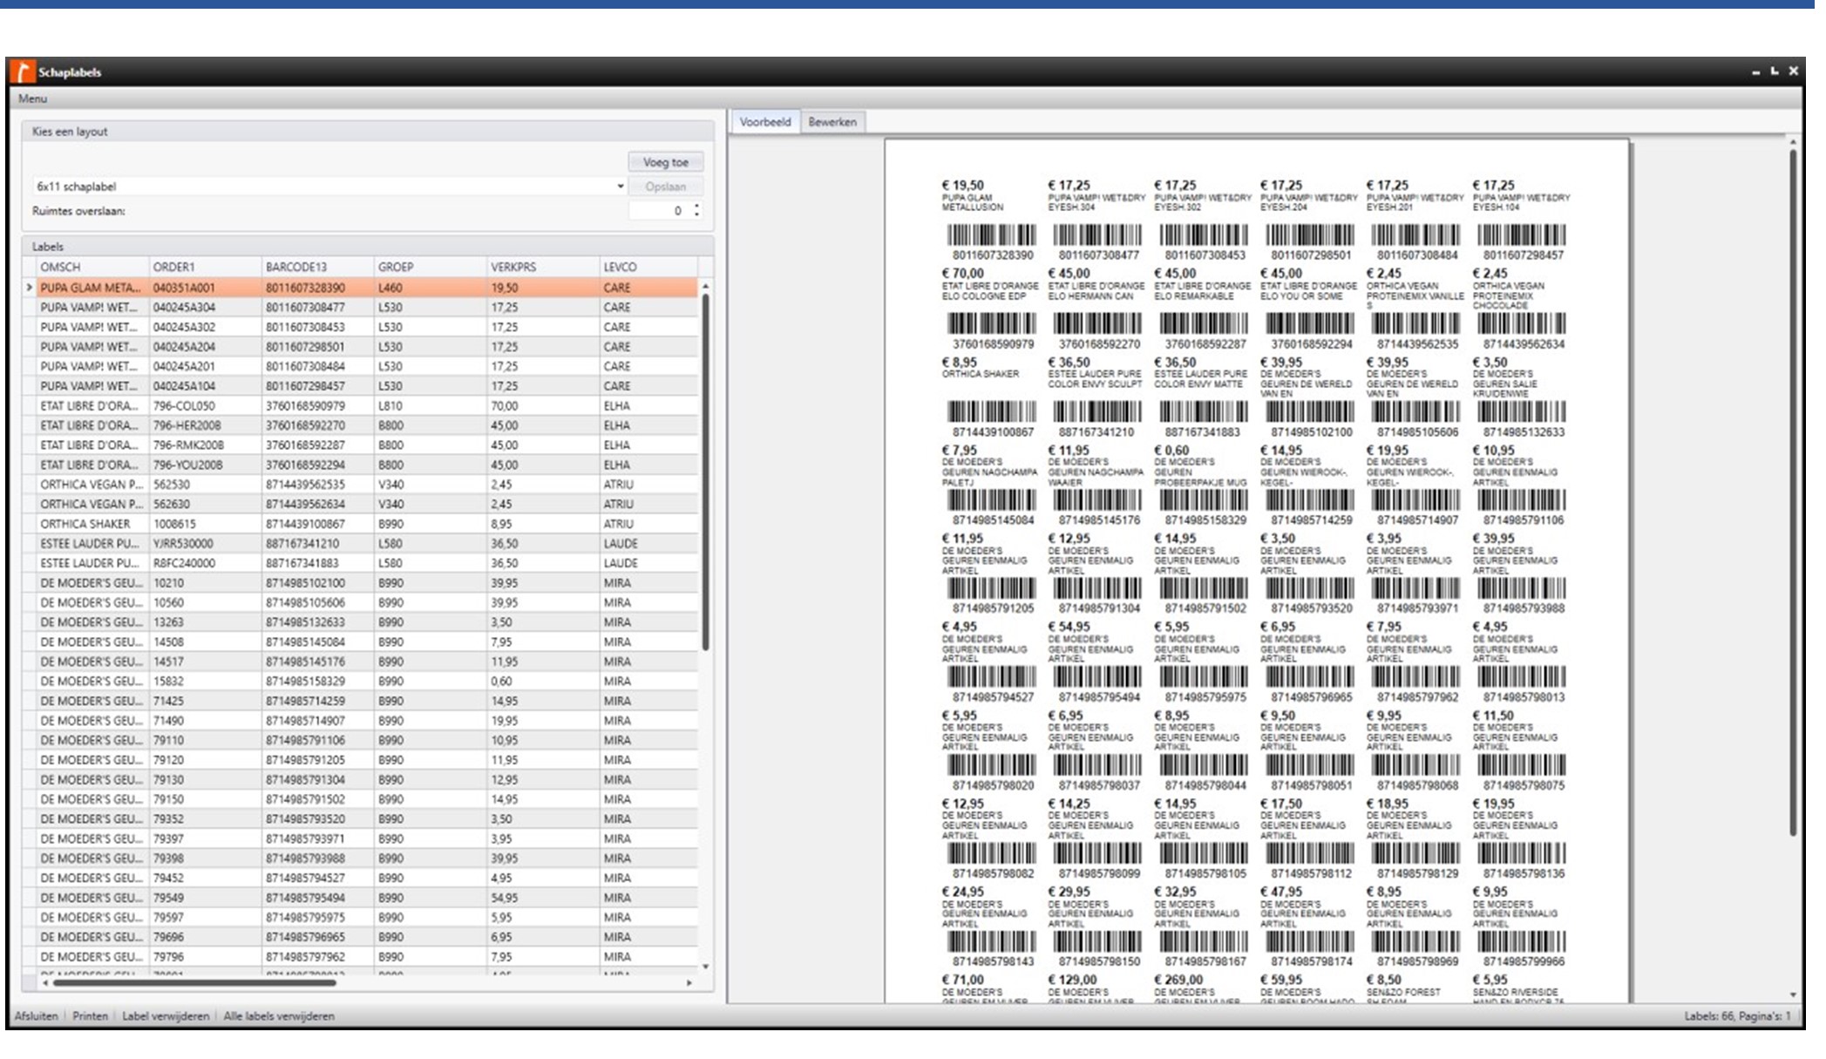This screenshot has height=1059, width=1826.
Task: Sort by the LEVCO column header
Action: [x=648, y=268]
